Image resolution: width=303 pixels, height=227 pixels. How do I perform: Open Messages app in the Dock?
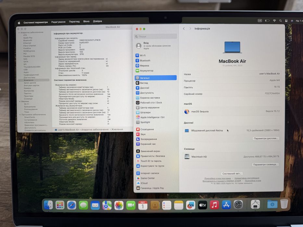[x=83, y=205]
